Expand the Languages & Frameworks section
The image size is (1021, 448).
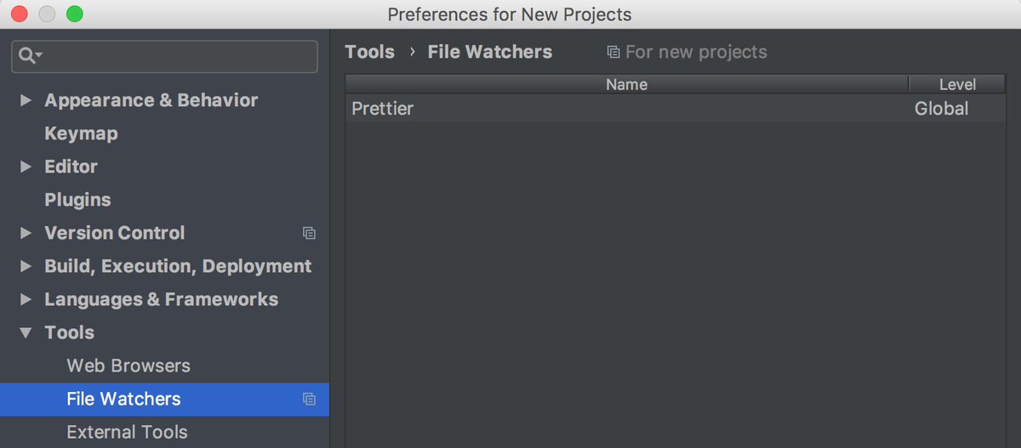point(26,299)
